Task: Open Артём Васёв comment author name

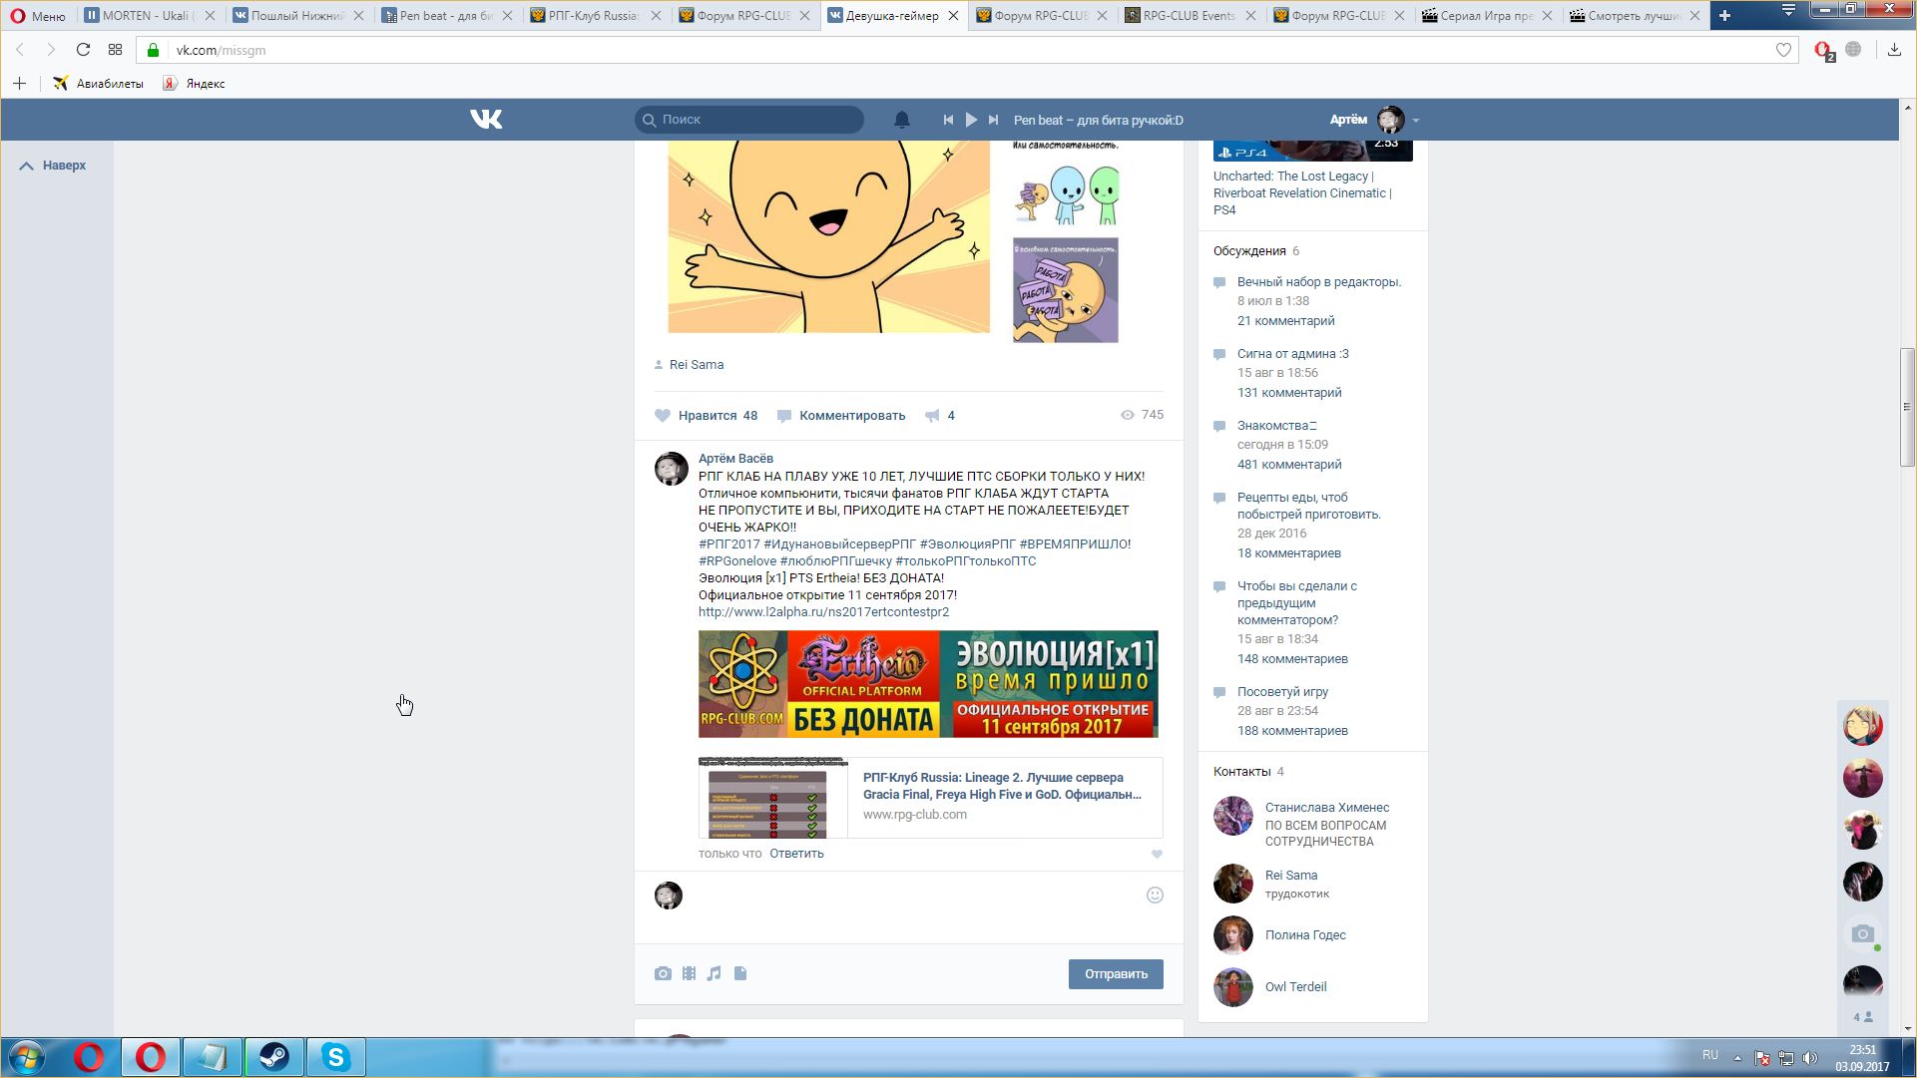Action: coord(735,459)
